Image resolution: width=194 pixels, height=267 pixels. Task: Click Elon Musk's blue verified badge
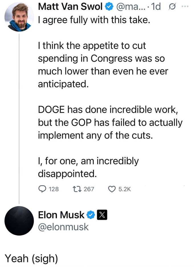pyautogui.click(x=91, y=215)
